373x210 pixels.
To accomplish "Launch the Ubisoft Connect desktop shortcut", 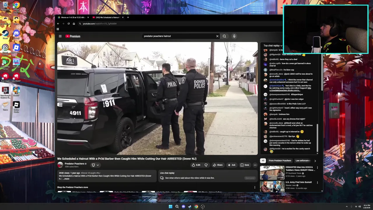I will click(x=5, y=50).
